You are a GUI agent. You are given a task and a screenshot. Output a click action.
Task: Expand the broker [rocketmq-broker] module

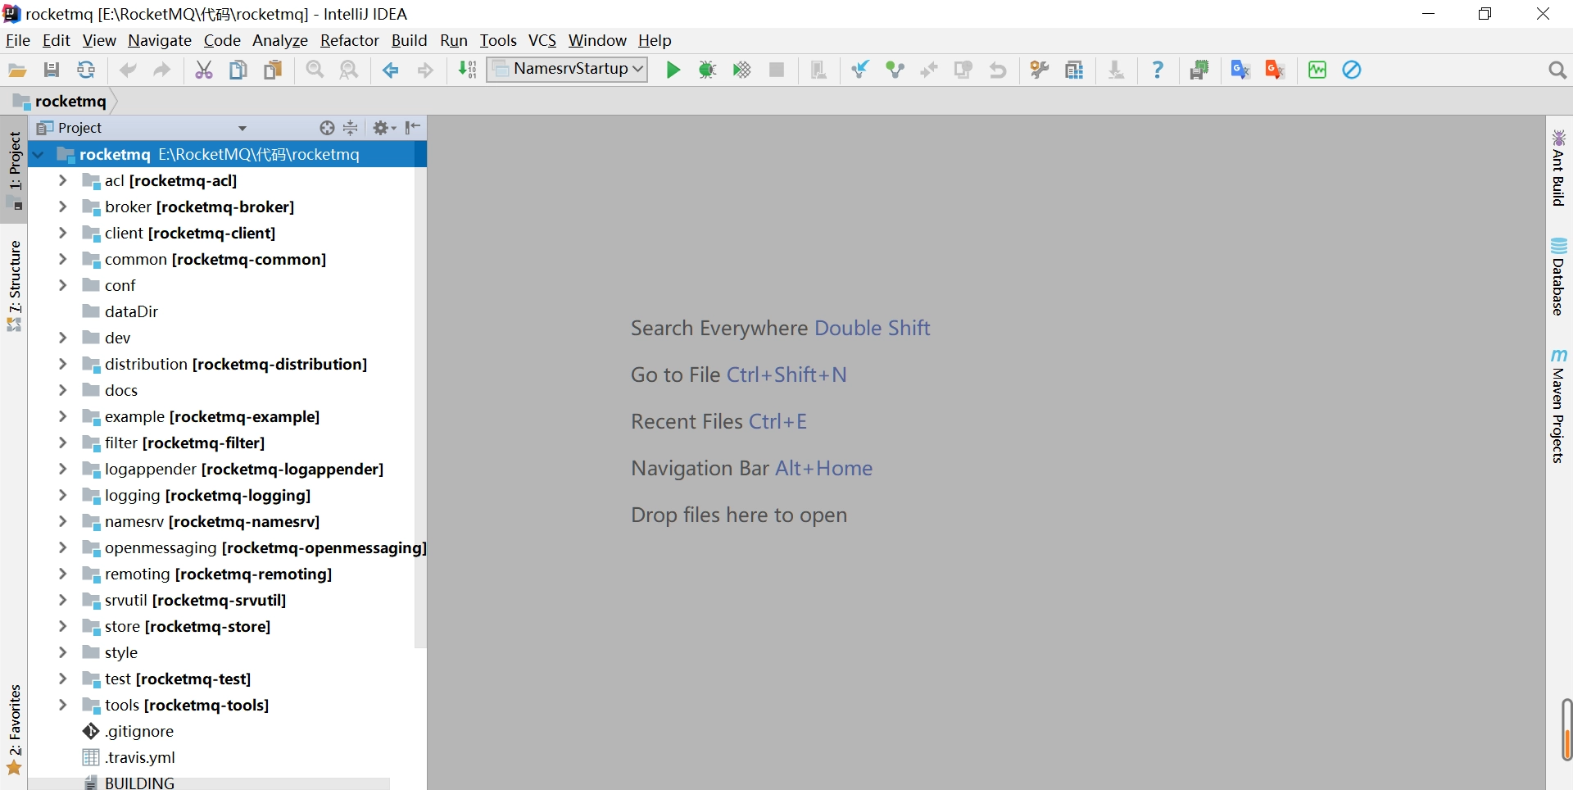coord(62,207)
